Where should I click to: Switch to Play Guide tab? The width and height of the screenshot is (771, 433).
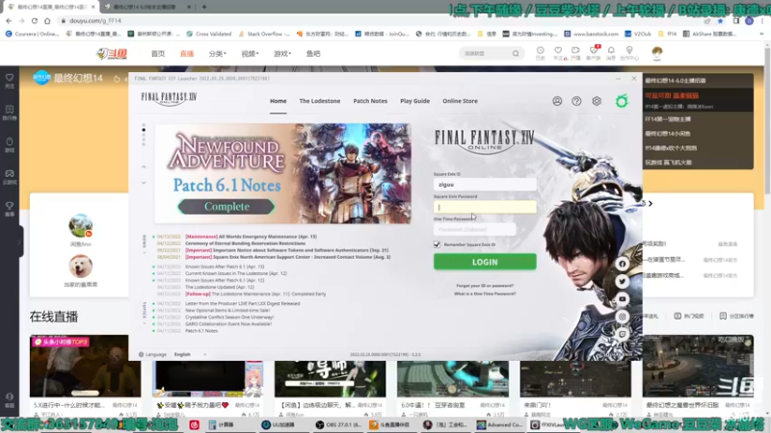click(414, 101)
